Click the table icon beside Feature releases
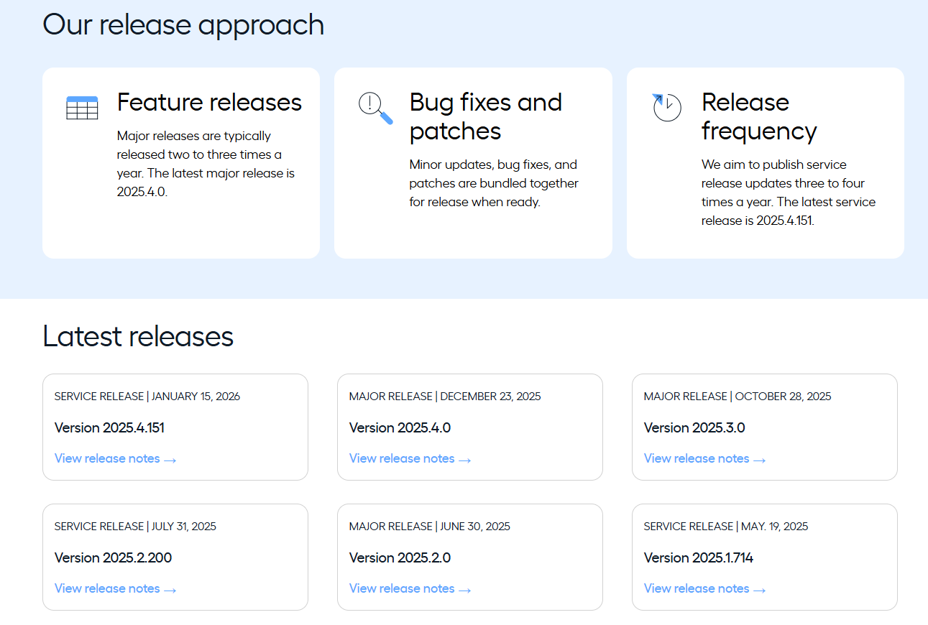 pos(82,108)
